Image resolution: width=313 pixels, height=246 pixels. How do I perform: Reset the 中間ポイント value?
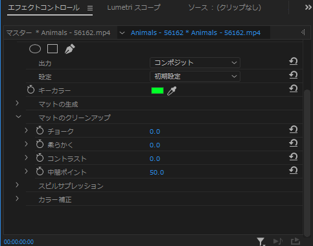click(x=294, y=171)
